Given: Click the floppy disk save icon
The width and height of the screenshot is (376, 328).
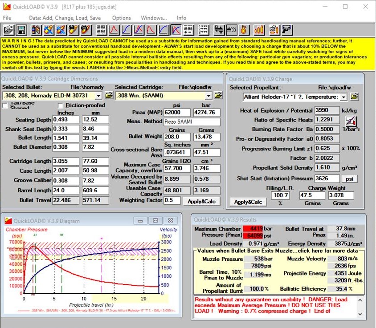Looking at the screenshot, I should [x=21, y=30].
